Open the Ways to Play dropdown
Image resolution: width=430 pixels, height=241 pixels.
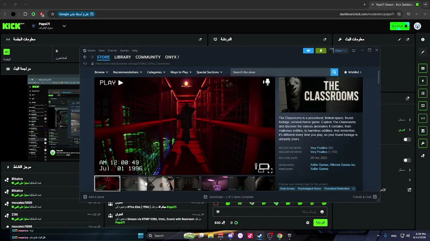(x=181, y=72)
